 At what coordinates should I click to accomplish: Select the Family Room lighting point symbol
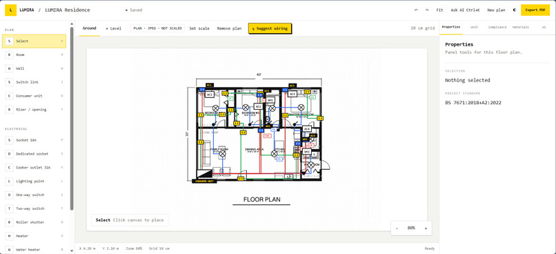point(223,154)
